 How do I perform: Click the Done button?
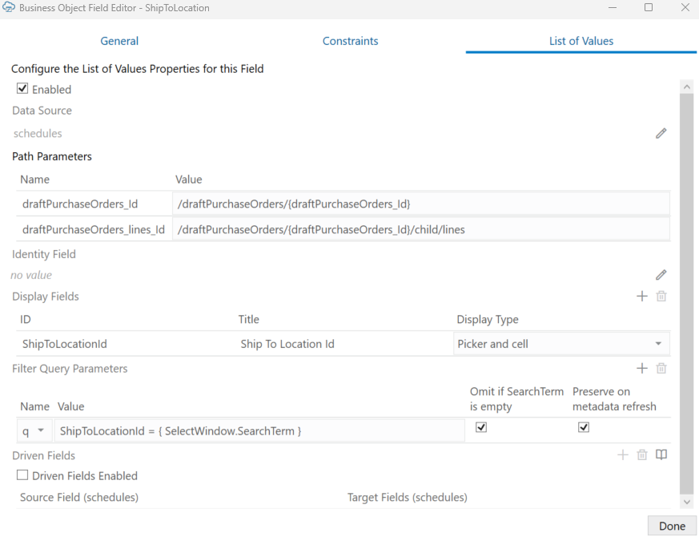coord(671,526)
